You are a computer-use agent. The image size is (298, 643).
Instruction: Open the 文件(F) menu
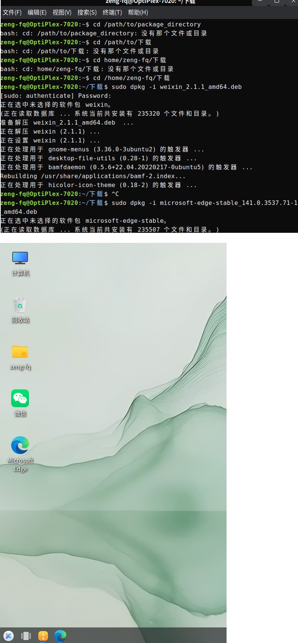pos(12,12)
